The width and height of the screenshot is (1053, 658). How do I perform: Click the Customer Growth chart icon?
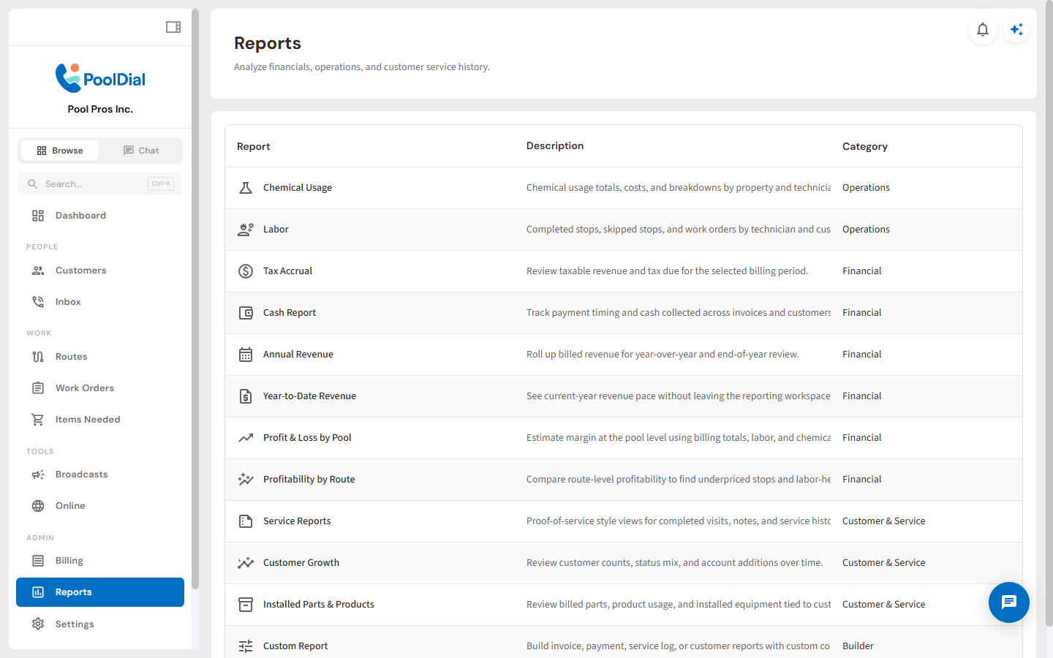tap(246, 563)
